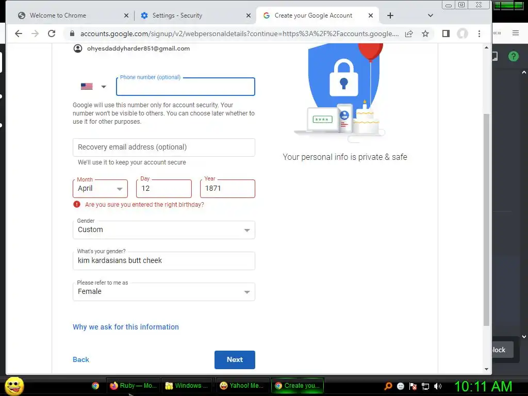Open a new tab with plus icon
This screenshot has width=528, height=396.
pos(390,15)
